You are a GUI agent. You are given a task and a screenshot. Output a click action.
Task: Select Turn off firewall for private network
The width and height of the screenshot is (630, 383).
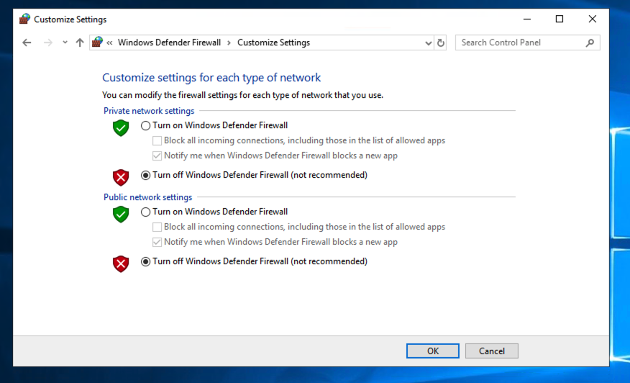point(146,175)
